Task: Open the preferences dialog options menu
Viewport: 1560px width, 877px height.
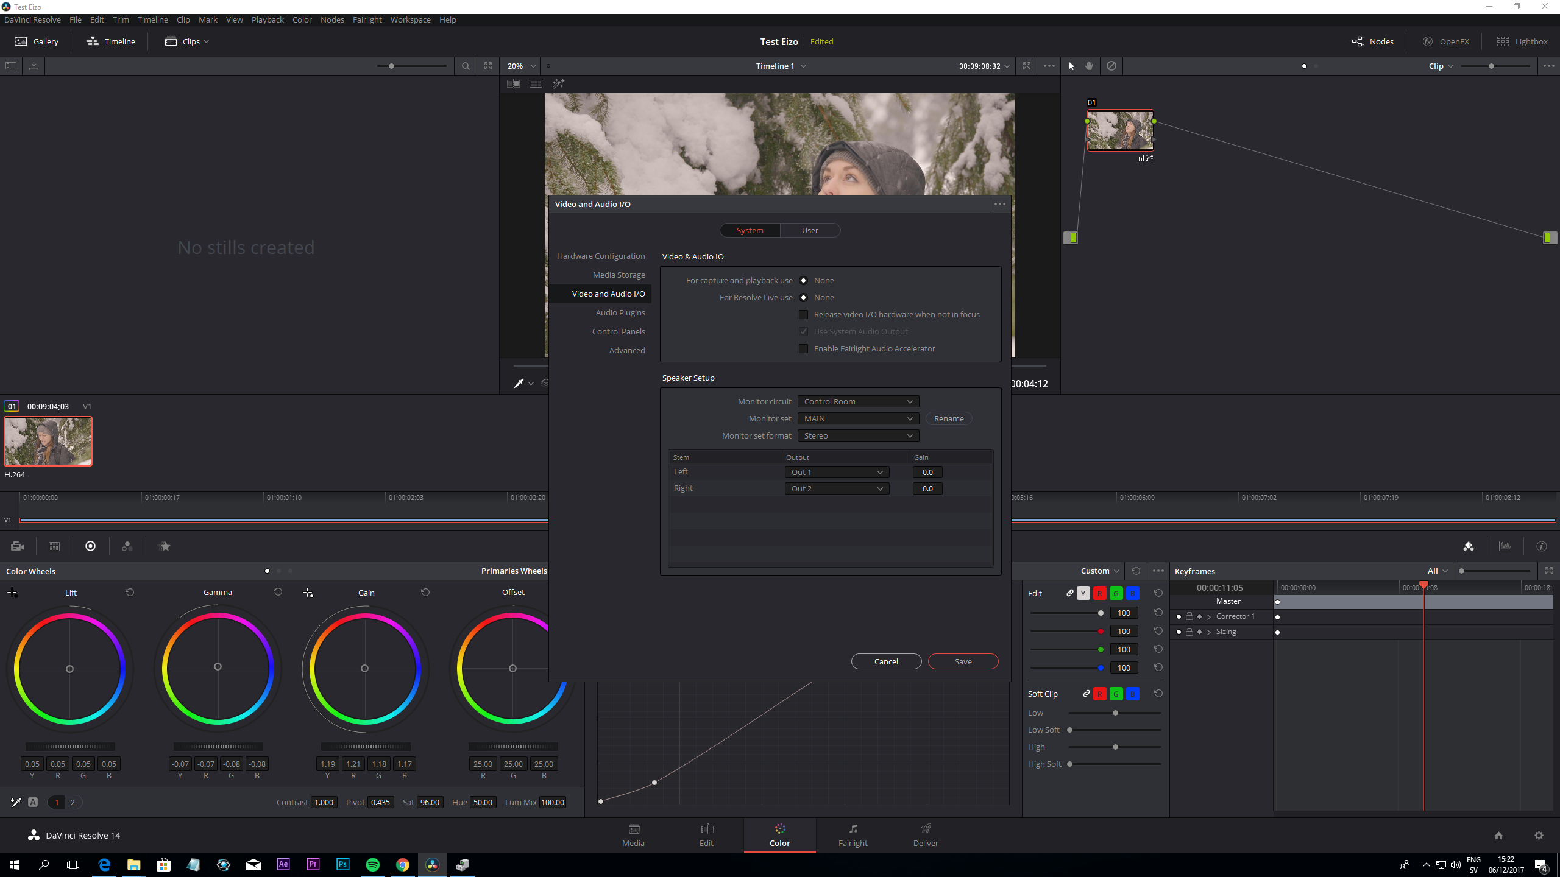Action: 999,204
